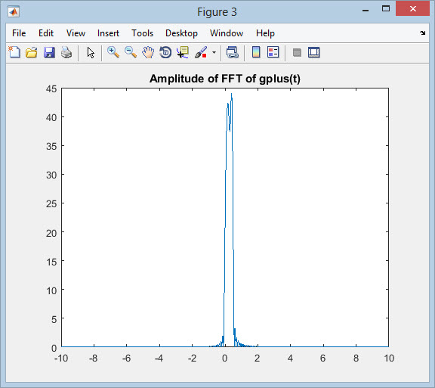Open a file with folder icon

pos(32,52)
